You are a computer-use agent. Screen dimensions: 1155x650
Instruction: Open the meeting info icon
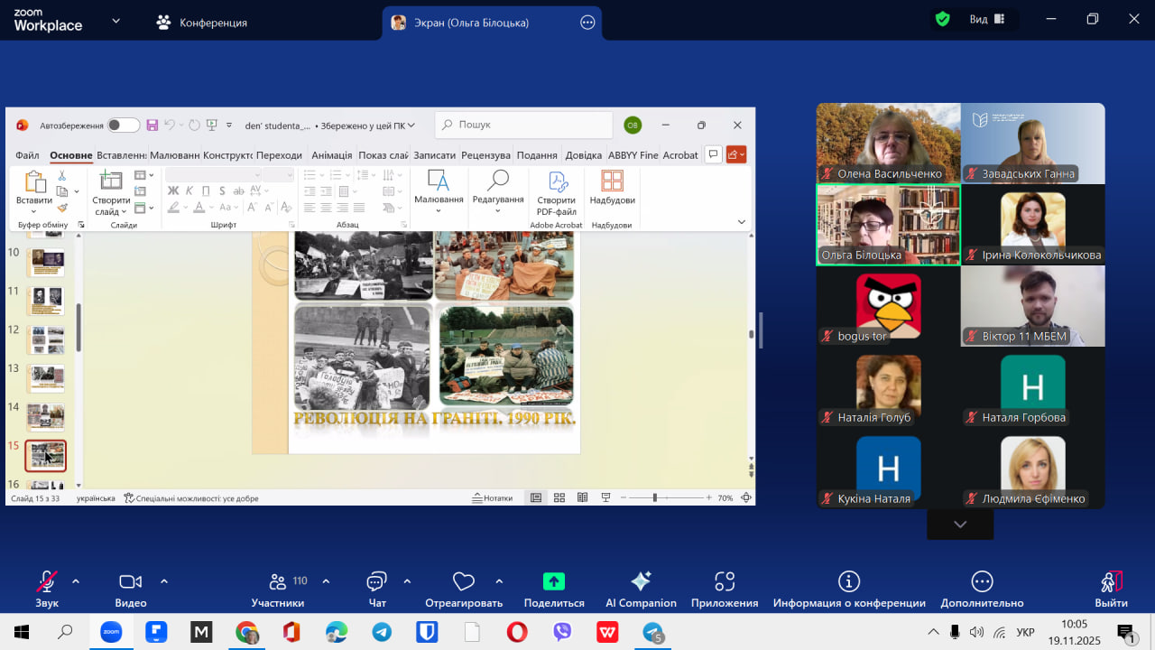[848, 581]
